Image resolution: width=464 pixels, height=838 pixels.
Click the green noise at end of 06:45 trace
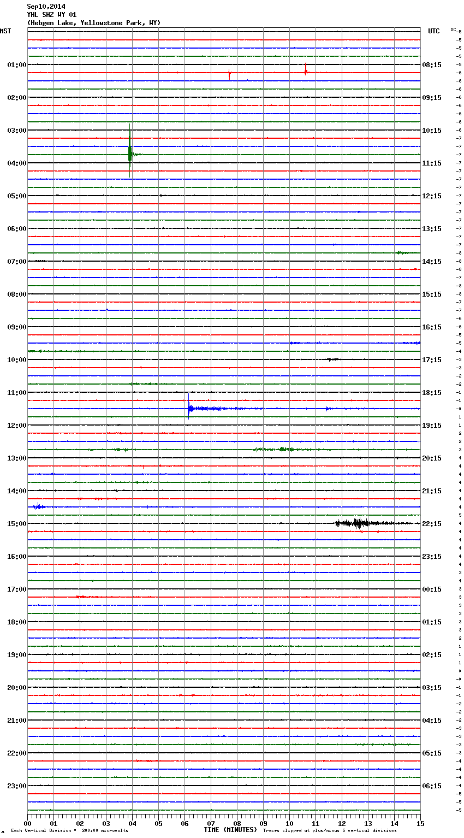pyautogui.click(x=407, y=252)
